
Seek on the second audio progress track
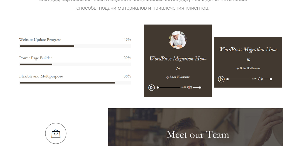click(x=239, y=79)
